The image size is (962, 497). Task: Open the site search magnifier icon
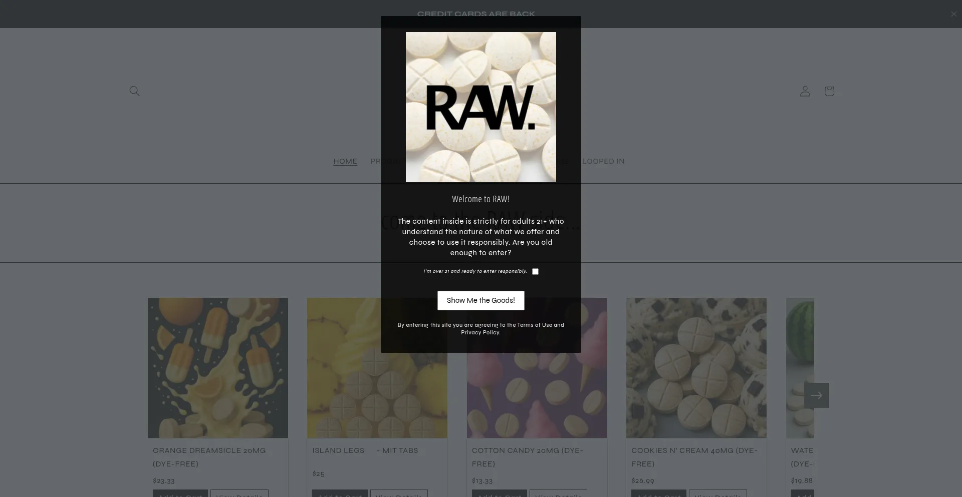[x=134, y=91]
